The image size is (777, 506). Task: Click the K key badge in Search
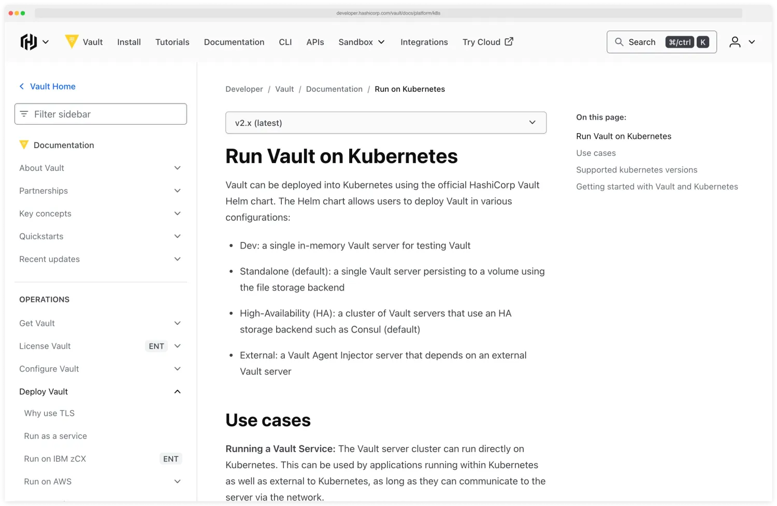(x=703, y=42)
